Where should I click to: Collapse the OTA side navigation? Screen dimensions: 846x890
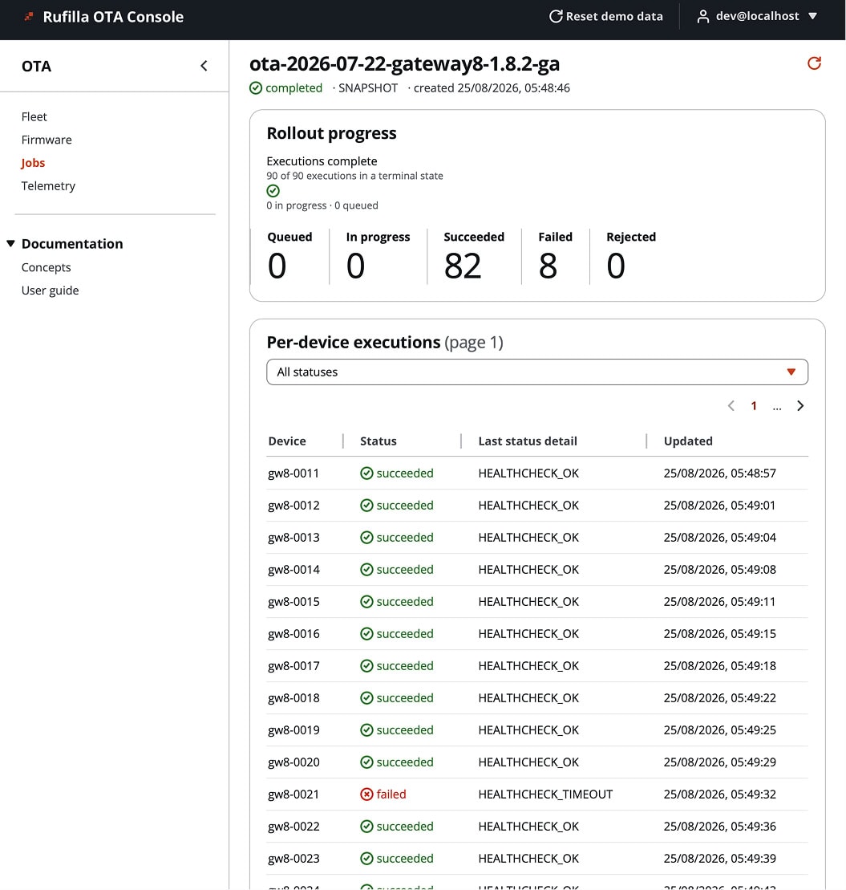point(204,66)
